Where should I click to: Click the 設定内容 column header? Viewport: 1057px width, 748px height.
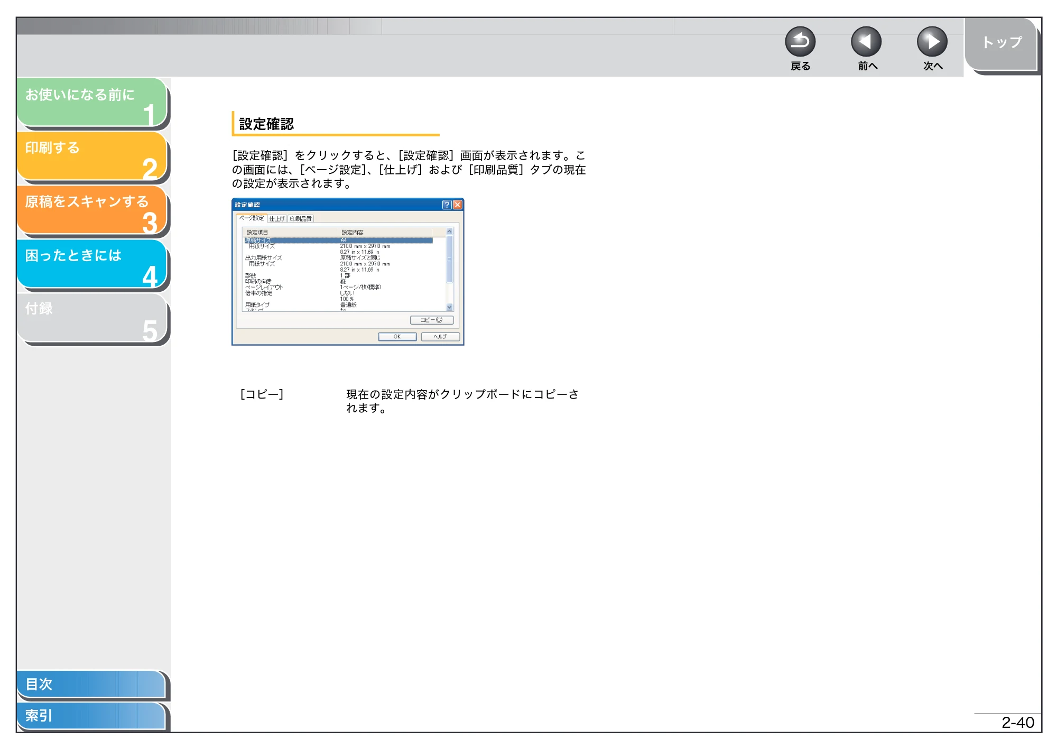(x=385, y=232)
